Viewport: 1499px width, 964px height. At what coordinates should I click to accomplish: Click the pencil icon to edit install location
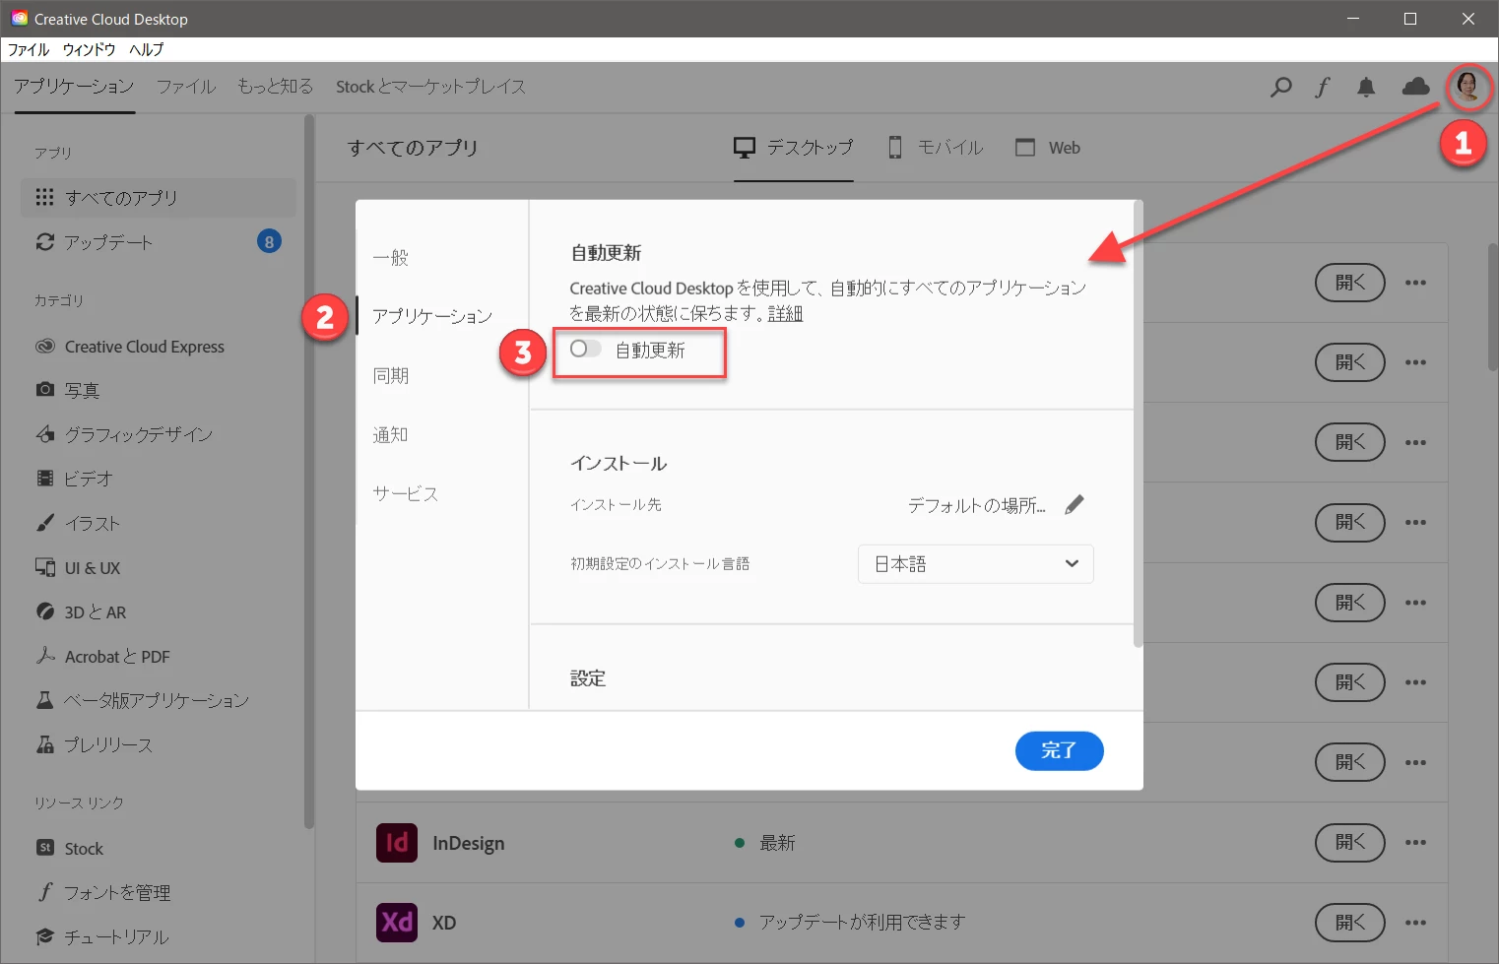(1075, 504)
